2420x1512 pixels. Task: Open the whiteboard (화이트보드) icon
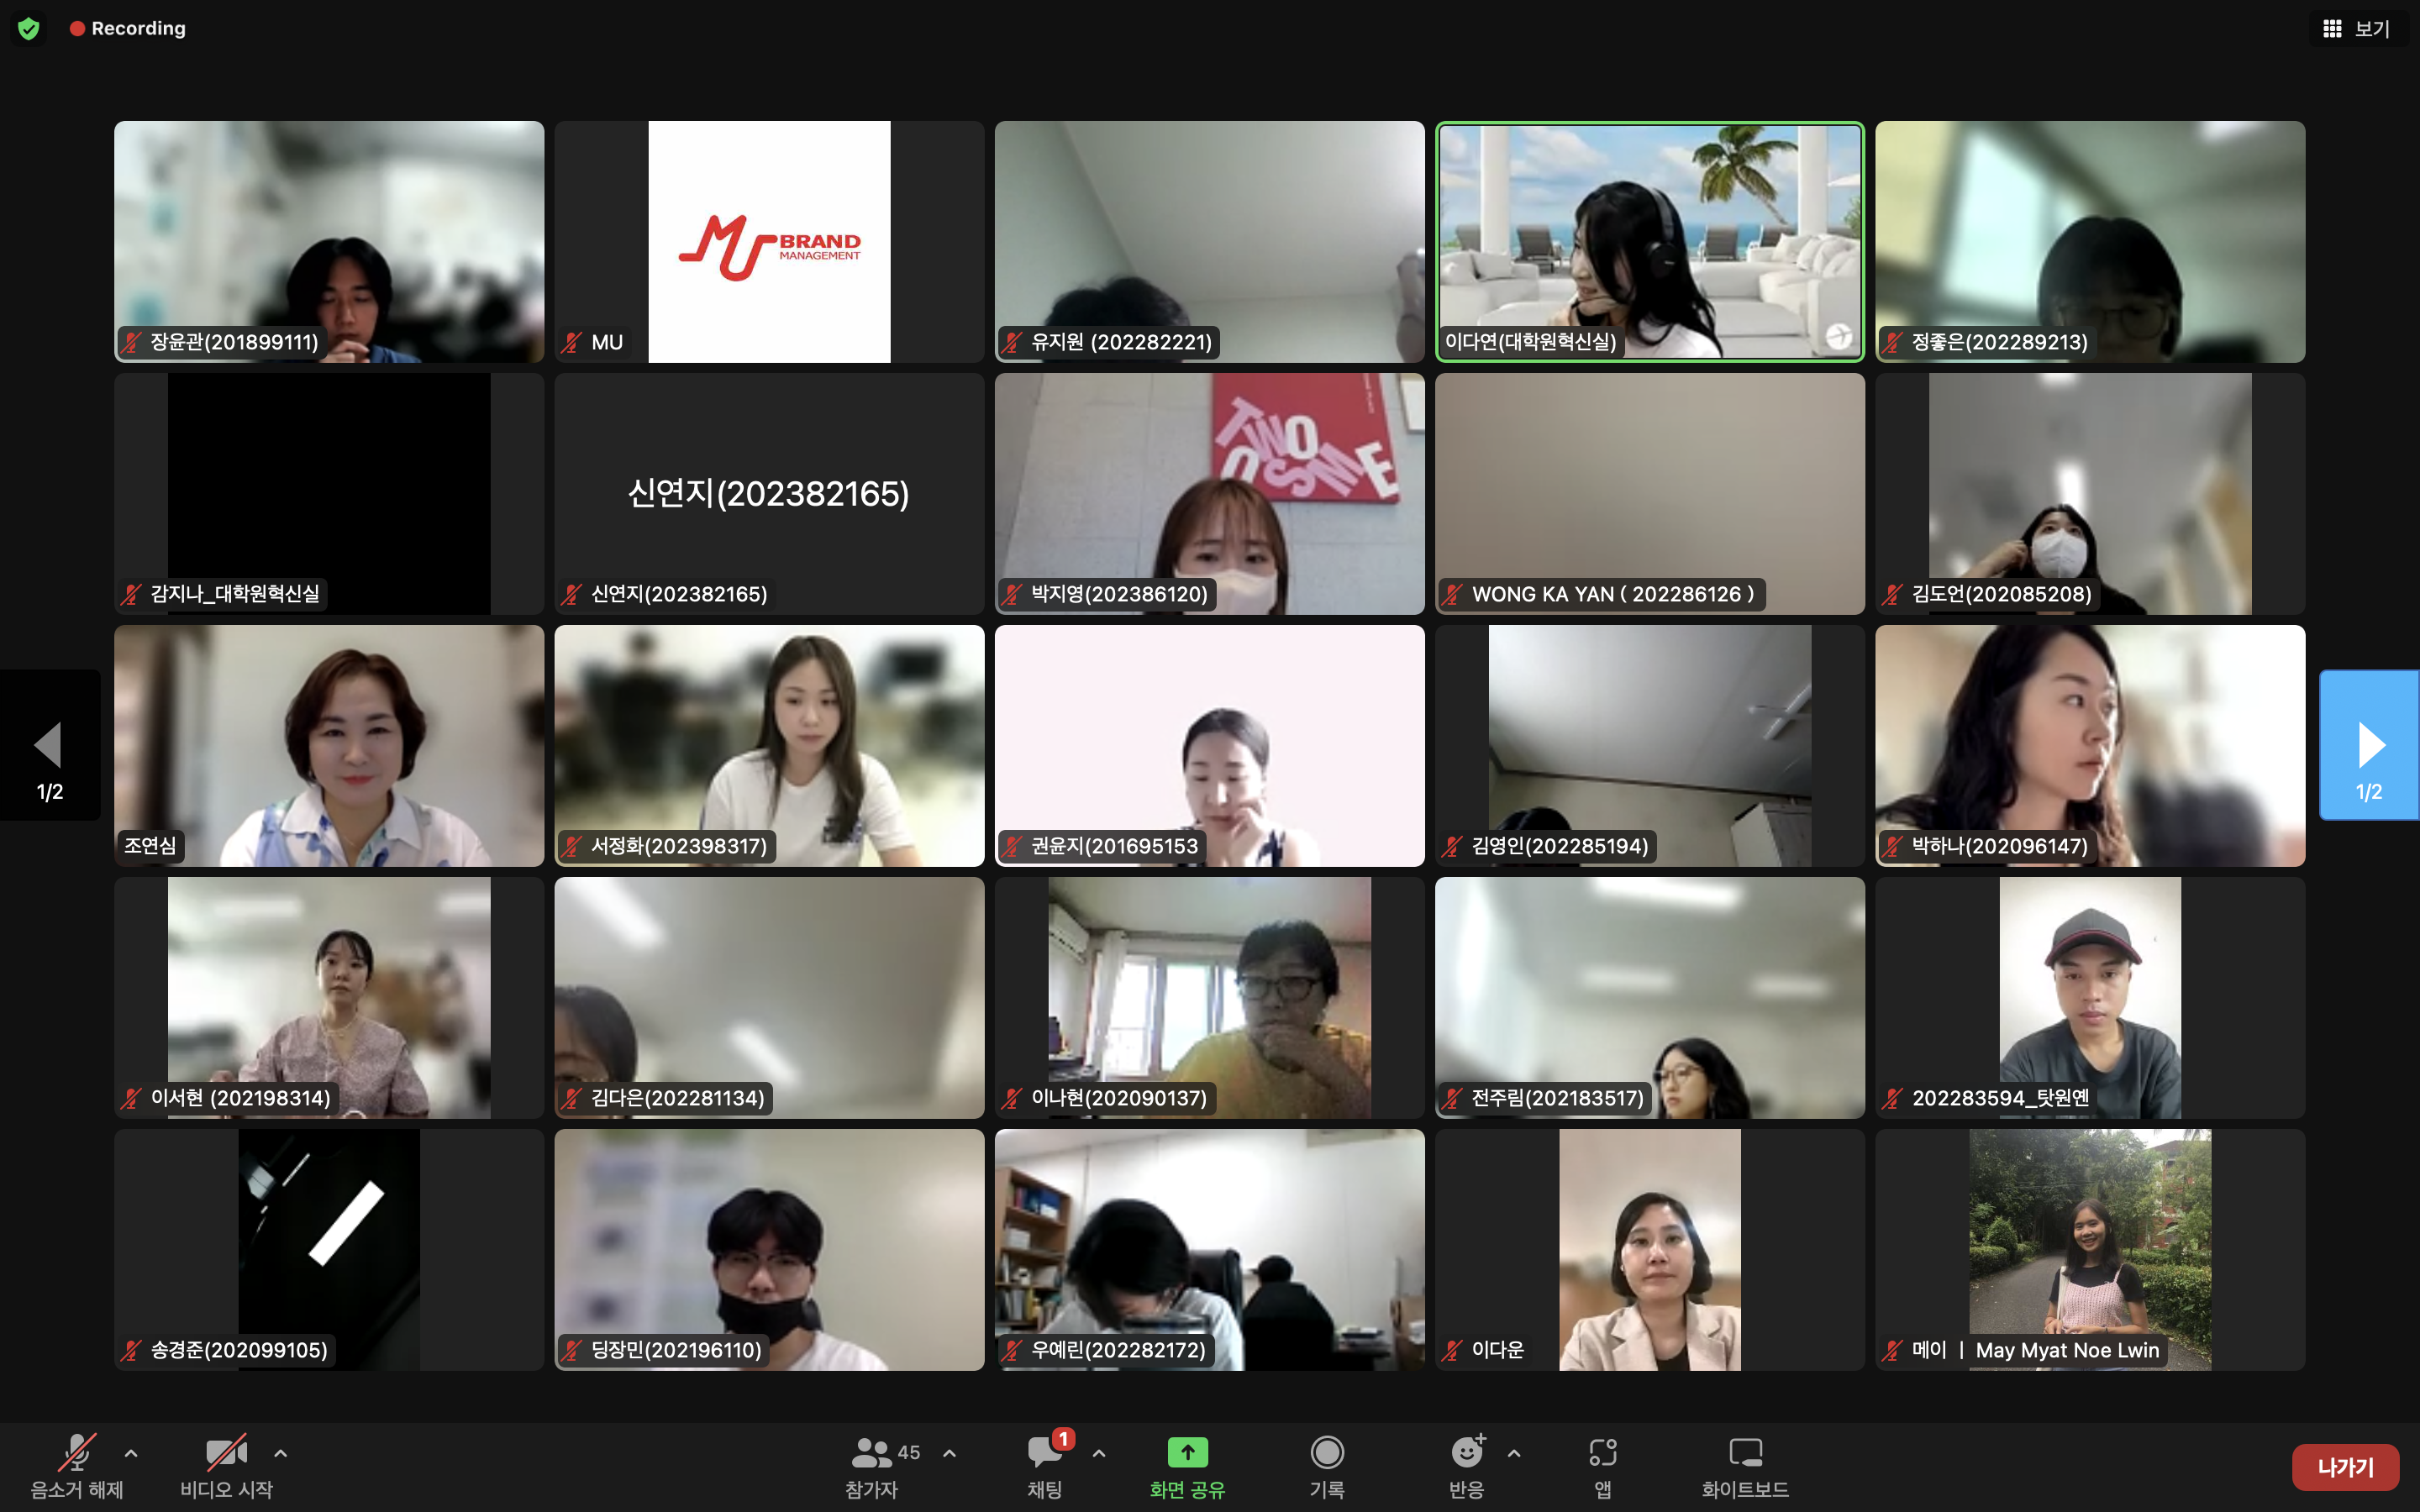pyautogui.click(x=1745, y=1452)
